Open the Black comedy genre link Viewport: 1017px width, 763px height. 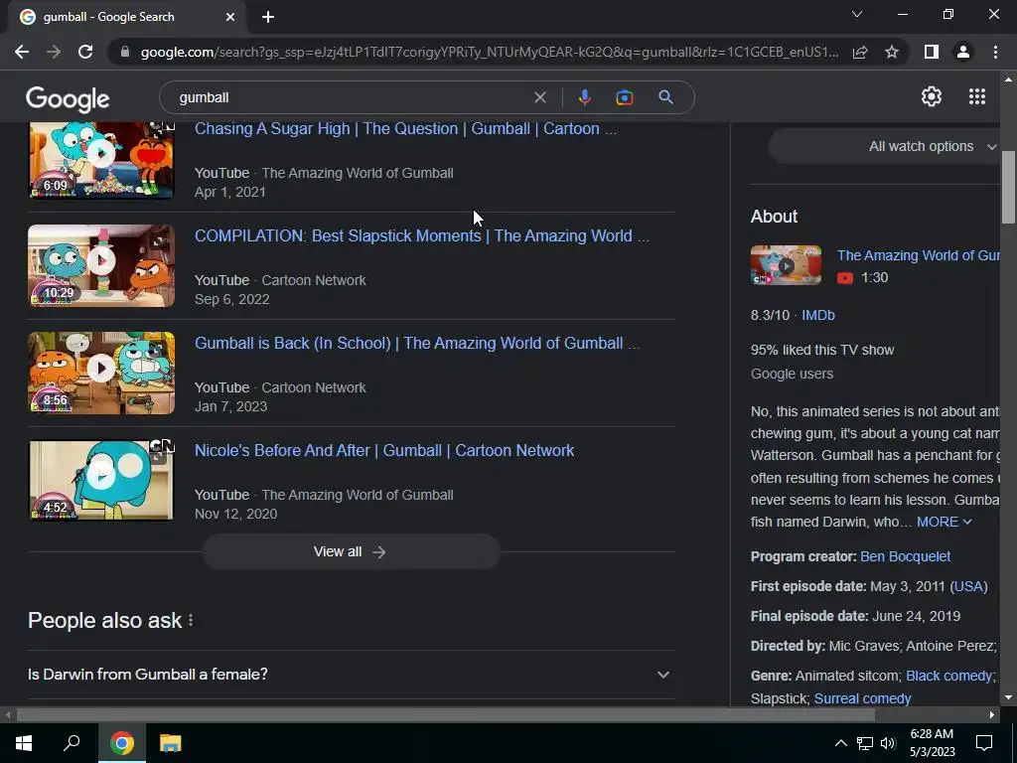coord(948,676)
